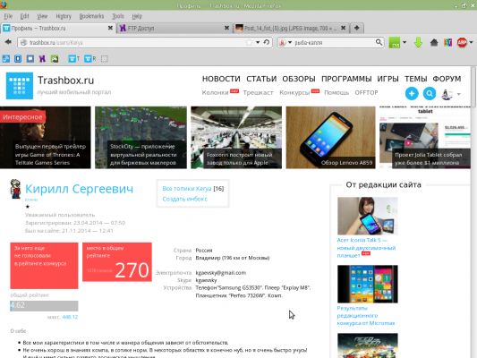The image size is (477, 358).
Task: Click 'Создать инбокс' link
Action: point(184,199)
